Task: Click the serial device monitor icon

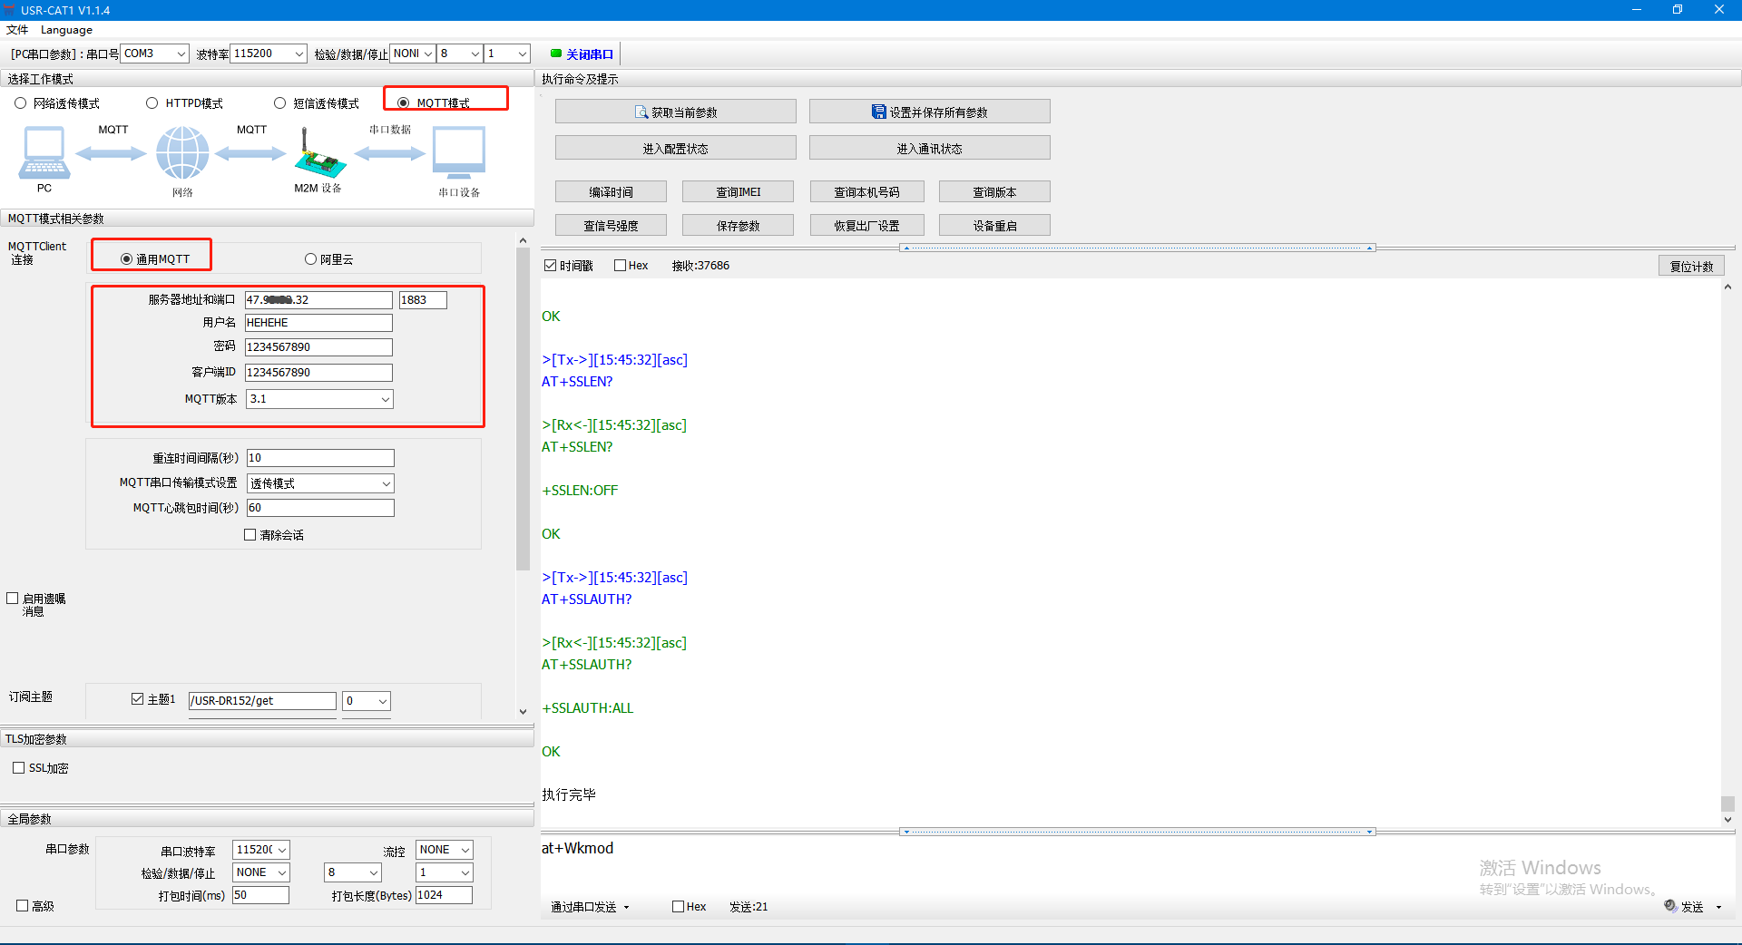Action: tap(459, 152)
